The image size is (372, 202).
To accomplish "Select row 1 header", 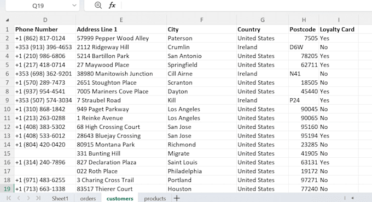I will pyautogui.click(x=7, y=29).
